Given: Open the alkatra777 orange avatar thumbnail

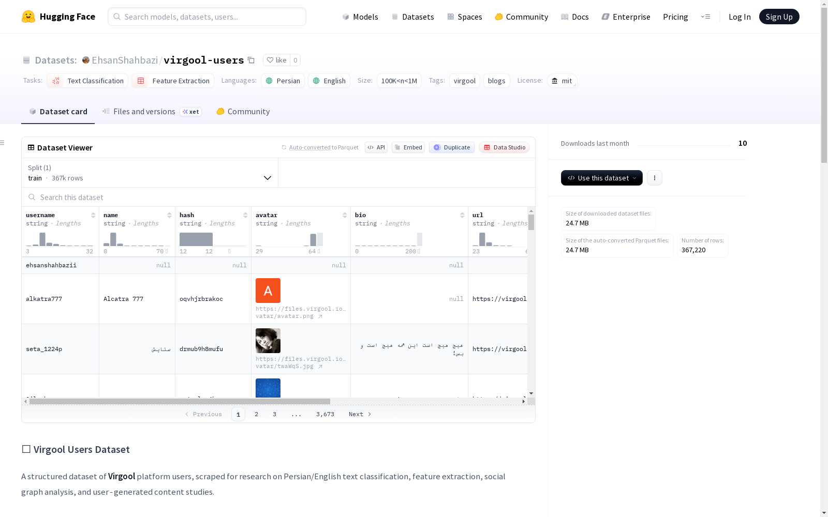Looking at the screenshot, I should point(268,291).
